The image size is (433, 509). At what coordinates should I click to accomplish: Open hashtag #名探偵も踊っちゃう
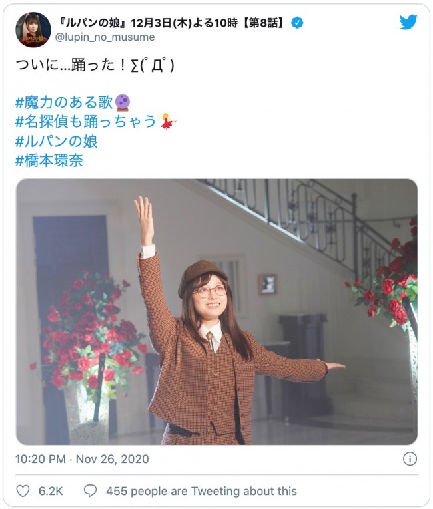pos(86,122)
